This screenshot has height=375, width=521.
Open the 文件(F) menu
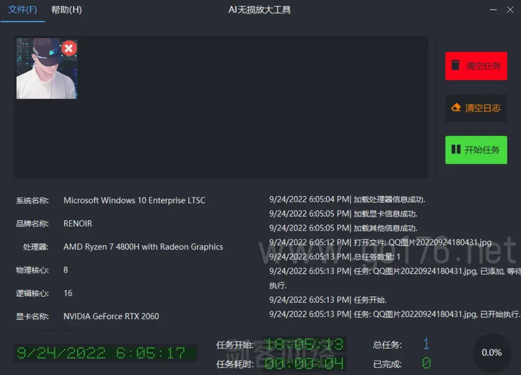point(23,10)
